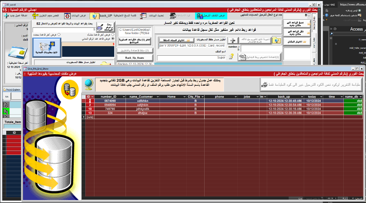Click the Project Explorer panel icon
Image resolution: width=366 pixels, height=203 pixels.
(x=5, y=89)
